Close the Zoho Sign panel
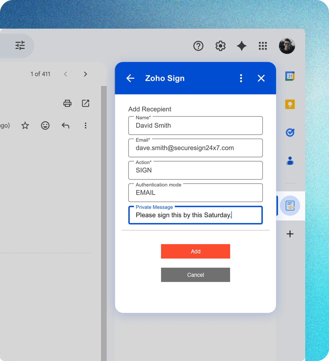This screenshot has height=361, width=329. [261, 78]
